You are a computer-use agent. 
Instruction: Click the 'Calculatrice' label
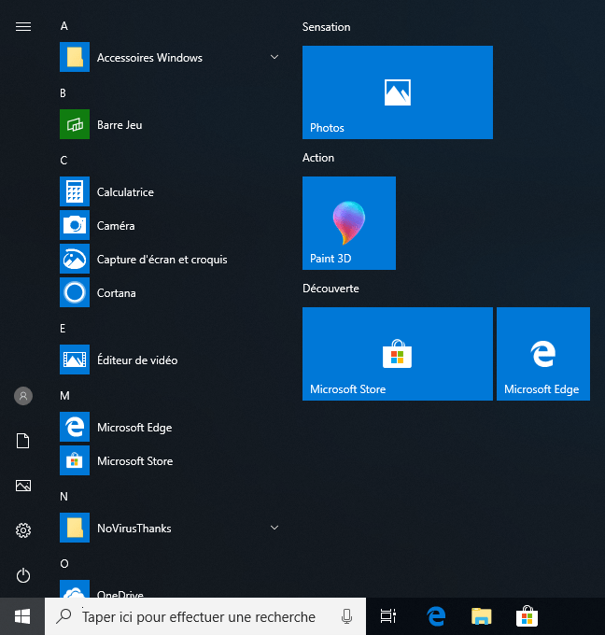pyautogui.click(x=125, y=192)
